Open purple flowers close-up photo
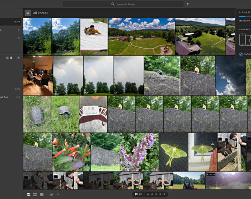This screenshot has width=251, height=199. [x=139, y=152]
